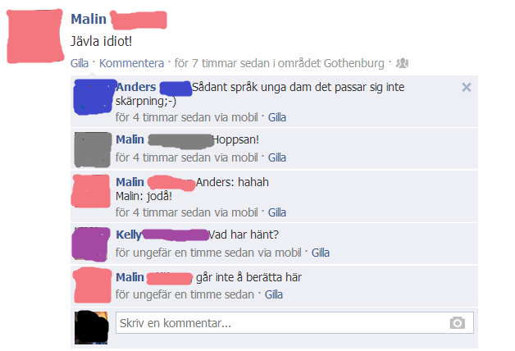Open Anders' profile name link
515x351 pixels.
coord(136,87)
